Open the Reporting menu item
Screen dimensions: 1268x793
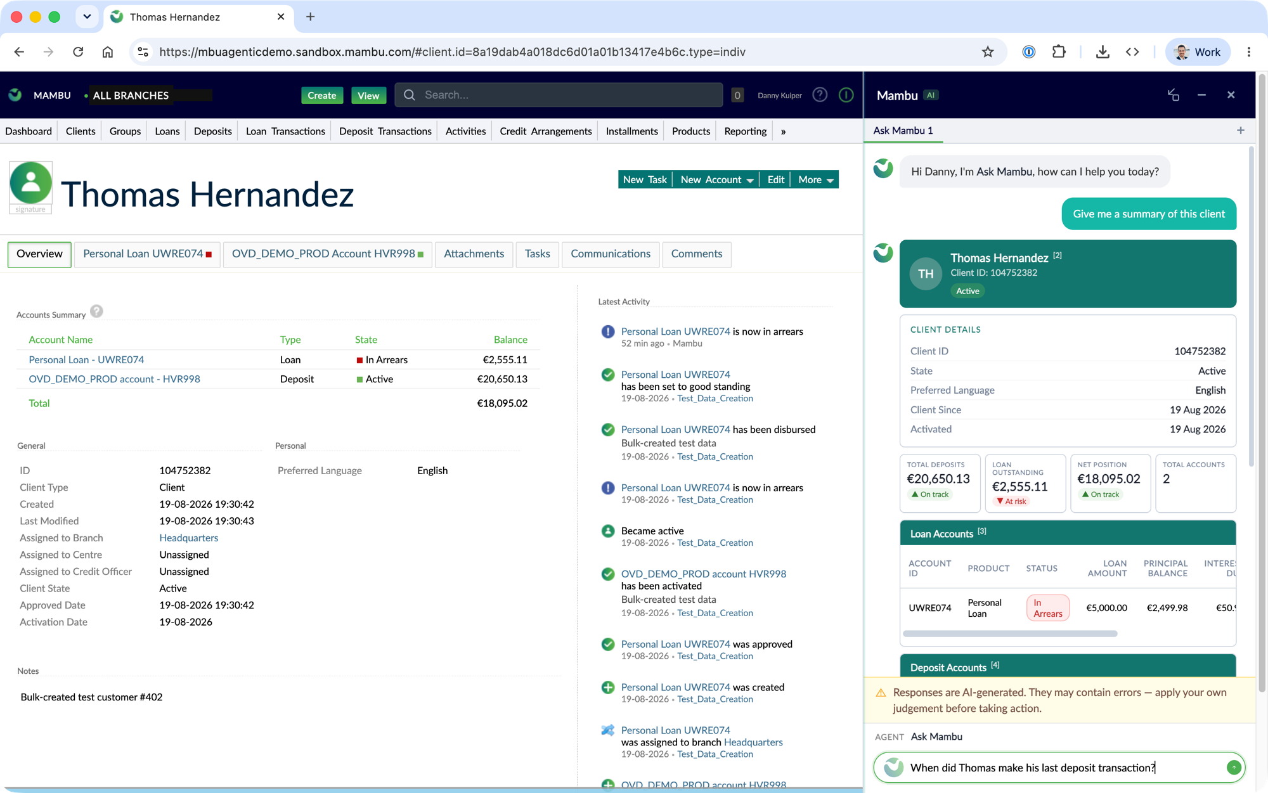745,131
